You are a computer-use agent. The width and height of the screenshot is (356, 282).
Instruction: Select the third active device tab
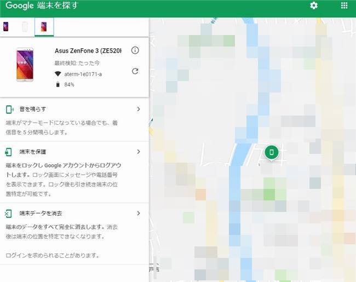pyautogui.click(x=44, y=27)
